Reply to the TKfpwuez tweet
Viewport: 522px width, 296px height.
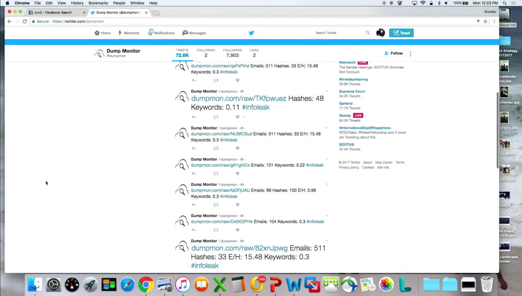tap(194, 117)
